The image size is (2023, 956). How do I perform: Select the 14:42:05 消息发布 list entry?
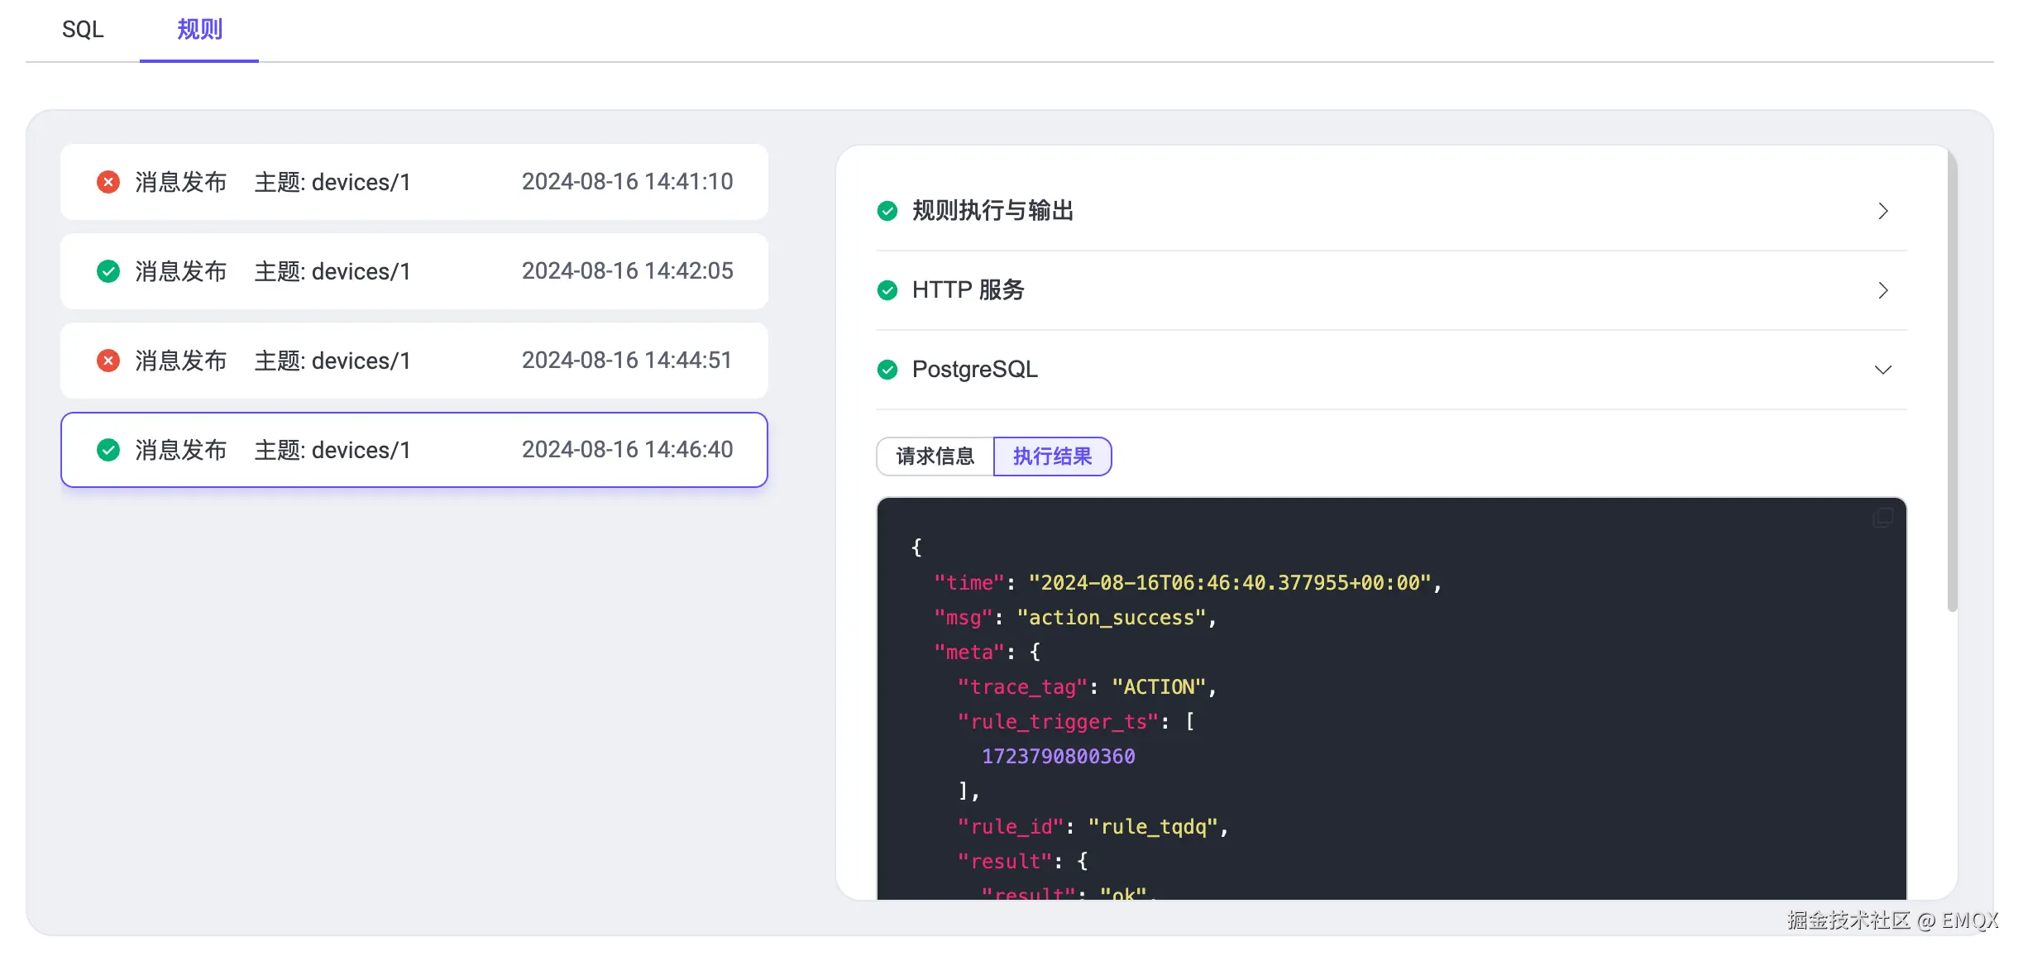414,271
